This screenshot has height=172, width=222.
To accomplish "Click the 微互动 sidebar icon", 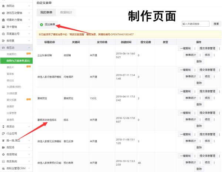I will pyautogui.click(x=3, y=48).
